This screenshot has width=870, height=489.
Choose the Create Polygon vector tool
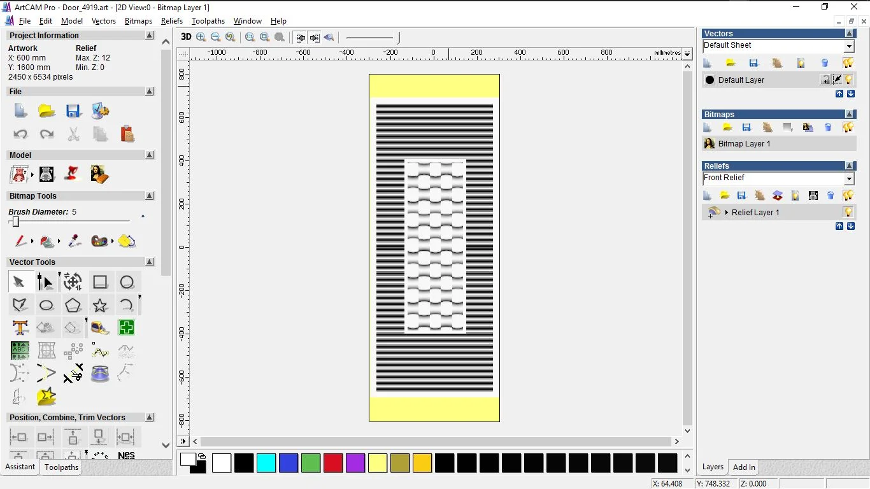[73, 306]
